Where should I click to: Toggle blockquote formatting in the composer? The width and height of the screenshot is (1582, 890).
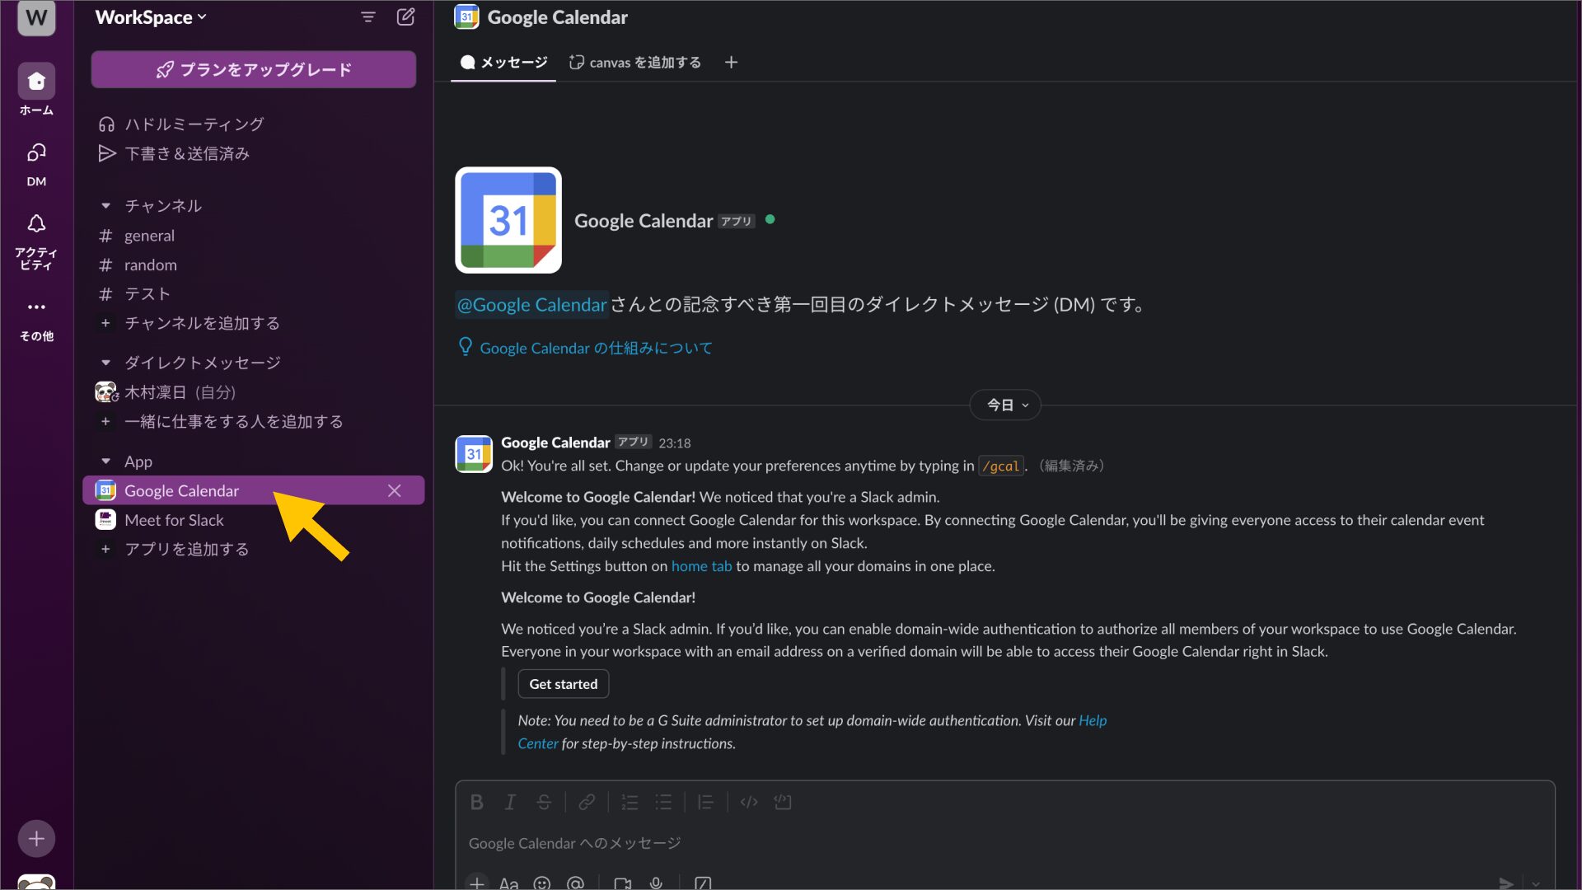click(x=705, y=802)
